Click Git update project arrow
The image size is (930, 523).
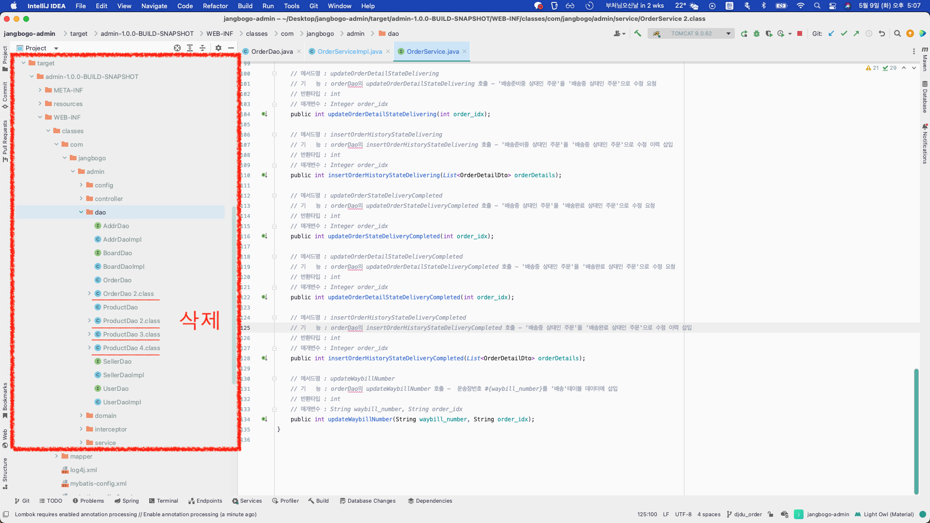tap(831, 33)
